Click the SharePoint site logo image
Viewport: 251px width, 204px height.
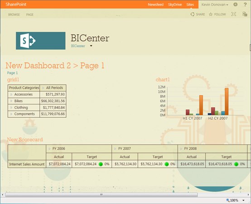[41, 41]
